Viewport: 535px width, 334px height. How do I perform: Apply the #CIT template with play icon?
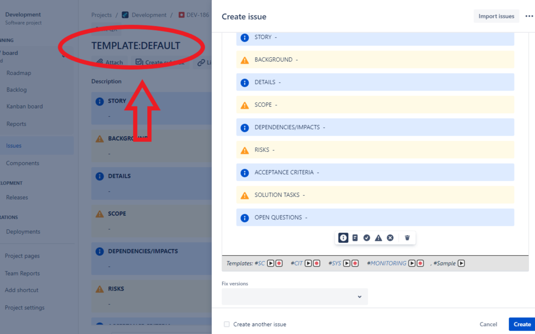(308, 263)
